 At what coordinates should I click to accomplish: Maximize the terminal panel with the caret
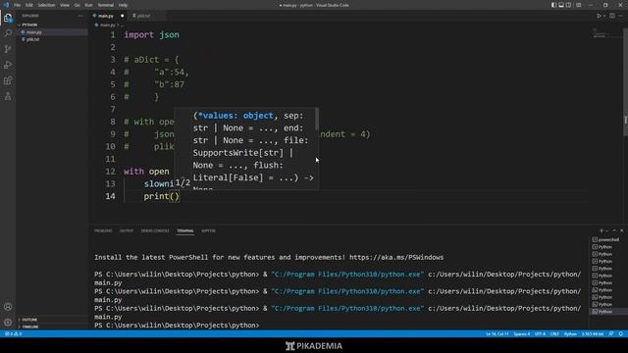click(614, 231)
